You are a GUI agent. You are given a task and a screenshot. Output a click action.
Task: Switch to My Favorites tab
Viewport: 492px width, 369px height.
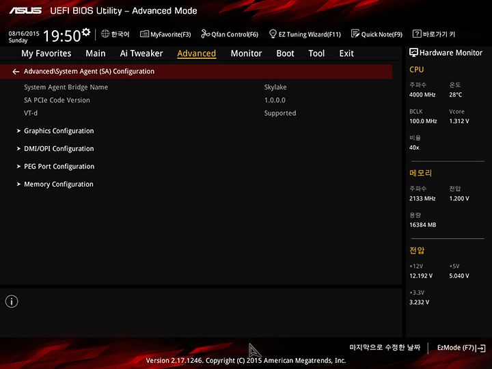coord(46,54)
